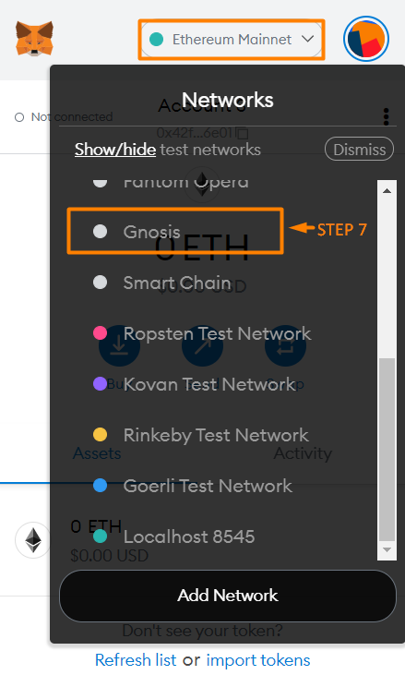This screenshot has height=687, width=405.
Task: Toggle Show/hide test networks
Action: 115,150
